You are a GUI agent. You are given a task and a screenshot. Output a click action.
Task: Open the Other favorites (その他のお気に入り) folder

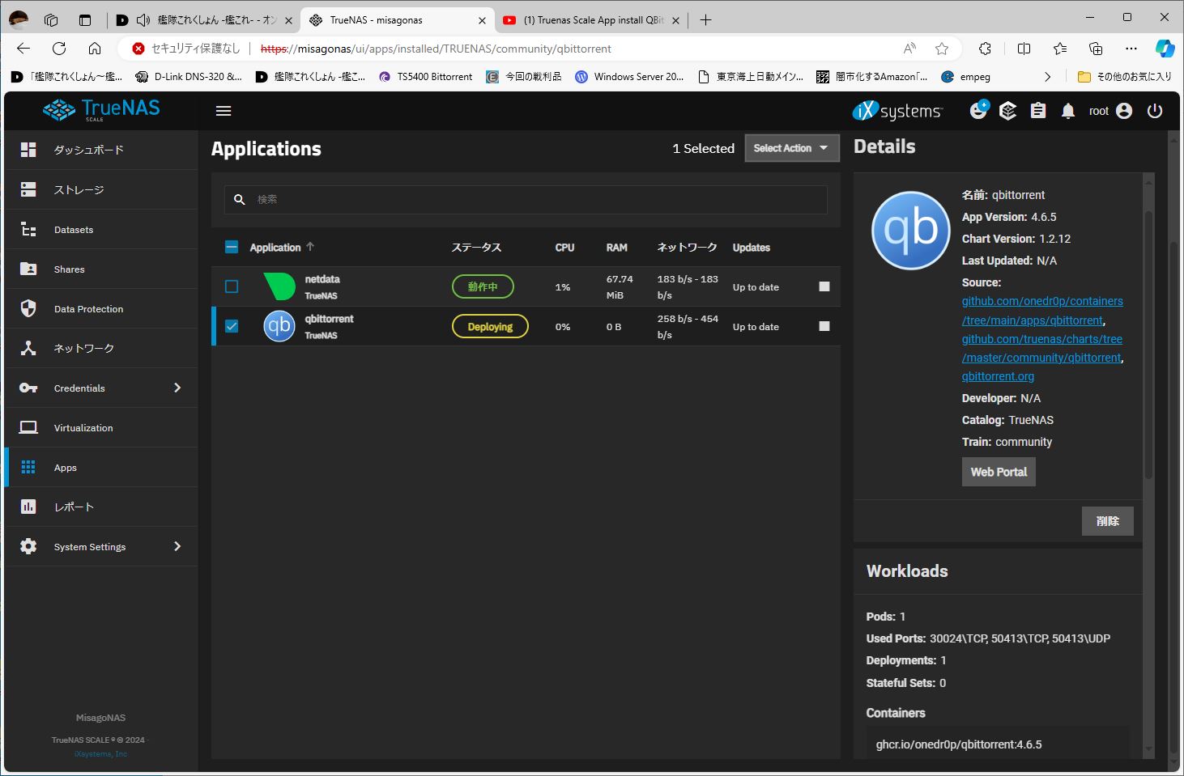1125,77
